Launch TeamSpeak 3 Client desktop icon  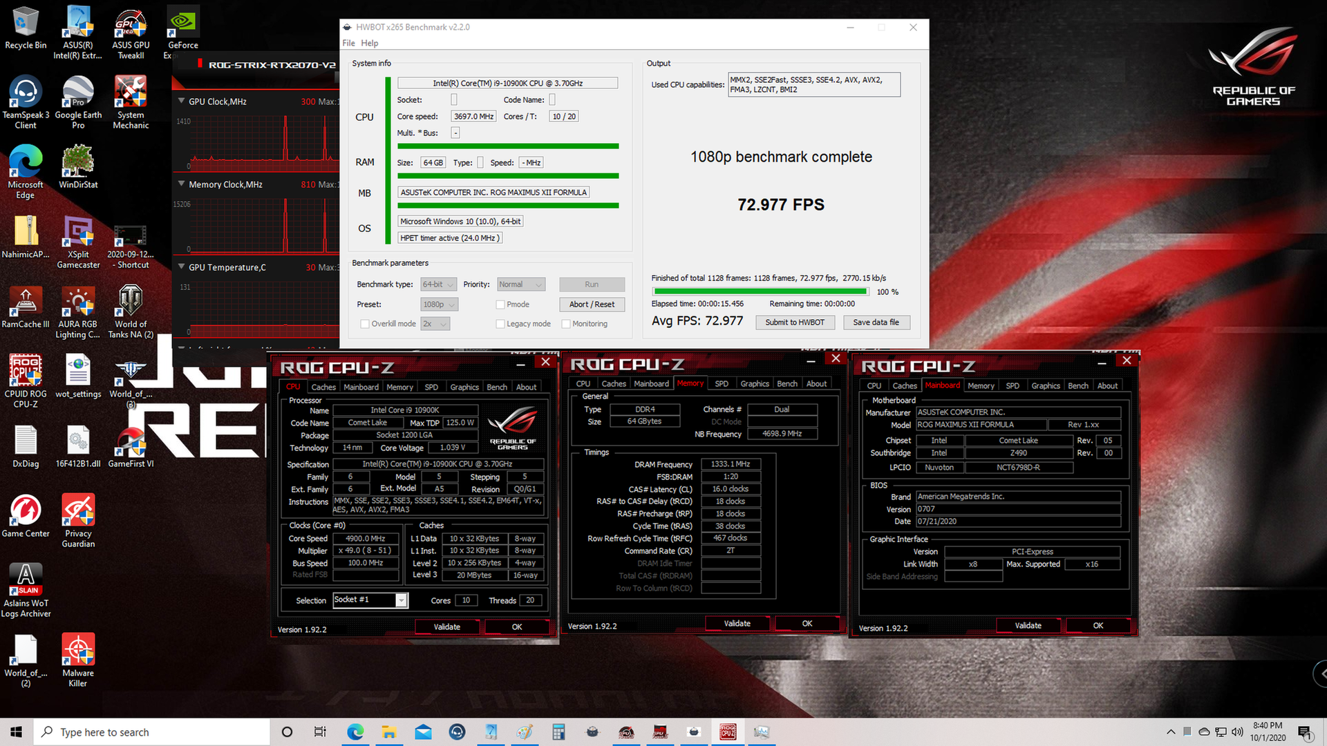26,103
